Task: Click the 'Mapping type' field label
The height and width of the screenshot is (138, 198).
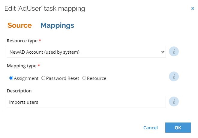Action: (22, 66)
